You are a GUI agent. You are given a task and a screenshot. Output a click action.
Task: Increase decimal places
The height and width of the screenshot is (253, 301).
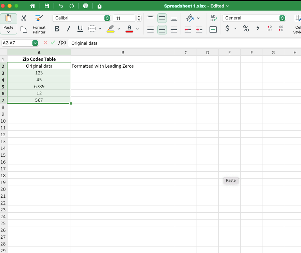tap(269, 29)
